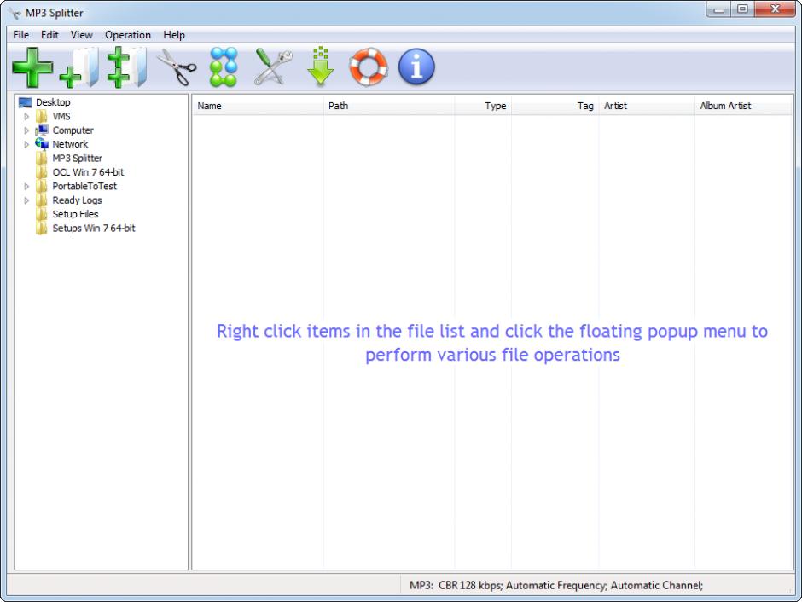Sort by the Path column header
802x602 pixels.
pos(389,106)
